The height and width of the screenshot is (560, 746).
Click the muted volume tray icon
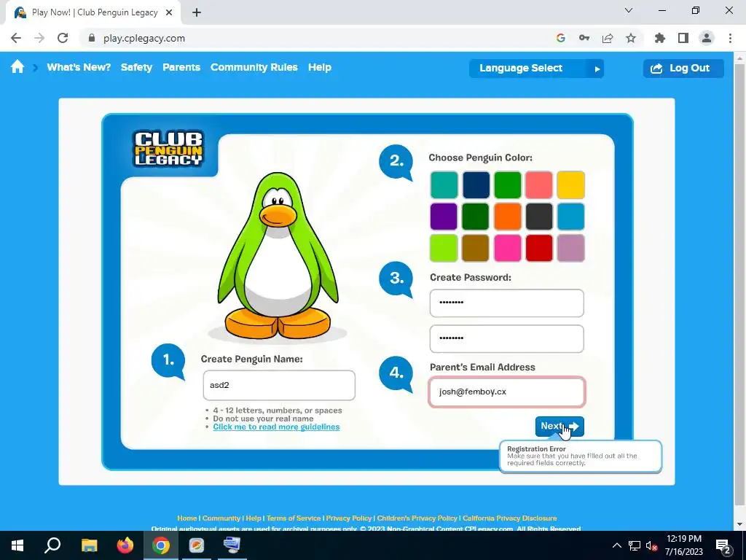652,545
